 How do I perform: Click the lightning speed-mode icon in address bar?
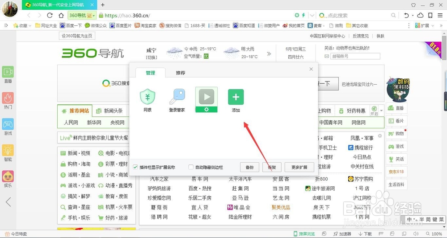pos(304,15)
